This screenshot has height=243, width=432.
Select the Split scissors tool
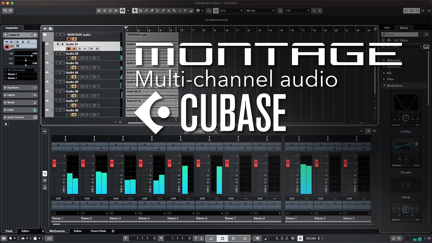158,11
